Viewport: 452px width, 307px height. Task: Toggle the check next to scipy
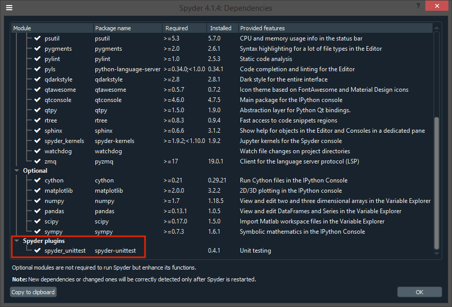point(37,221)
